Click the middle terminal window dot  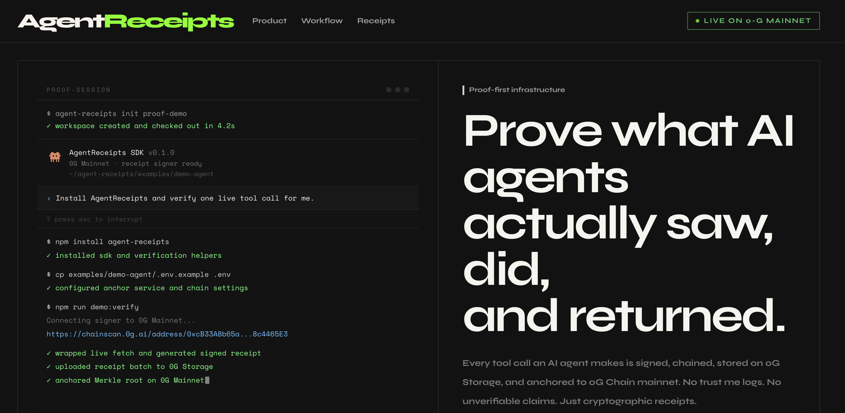pyautogui.click(x=398, y=90)
